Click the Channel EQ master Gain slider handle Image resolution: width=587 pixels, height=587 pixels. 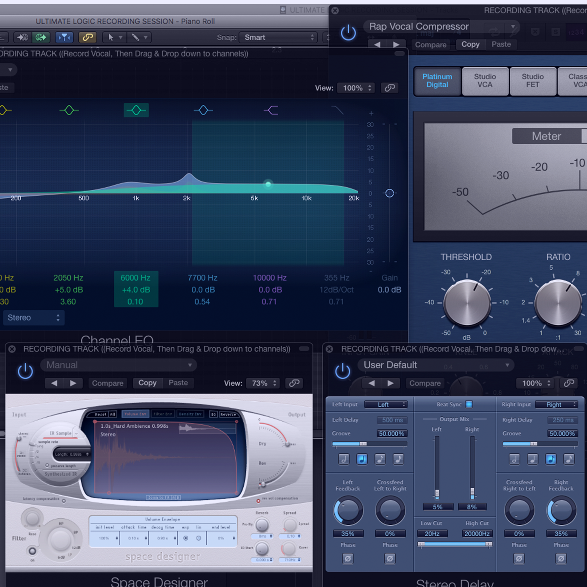(x=389, y=193)
